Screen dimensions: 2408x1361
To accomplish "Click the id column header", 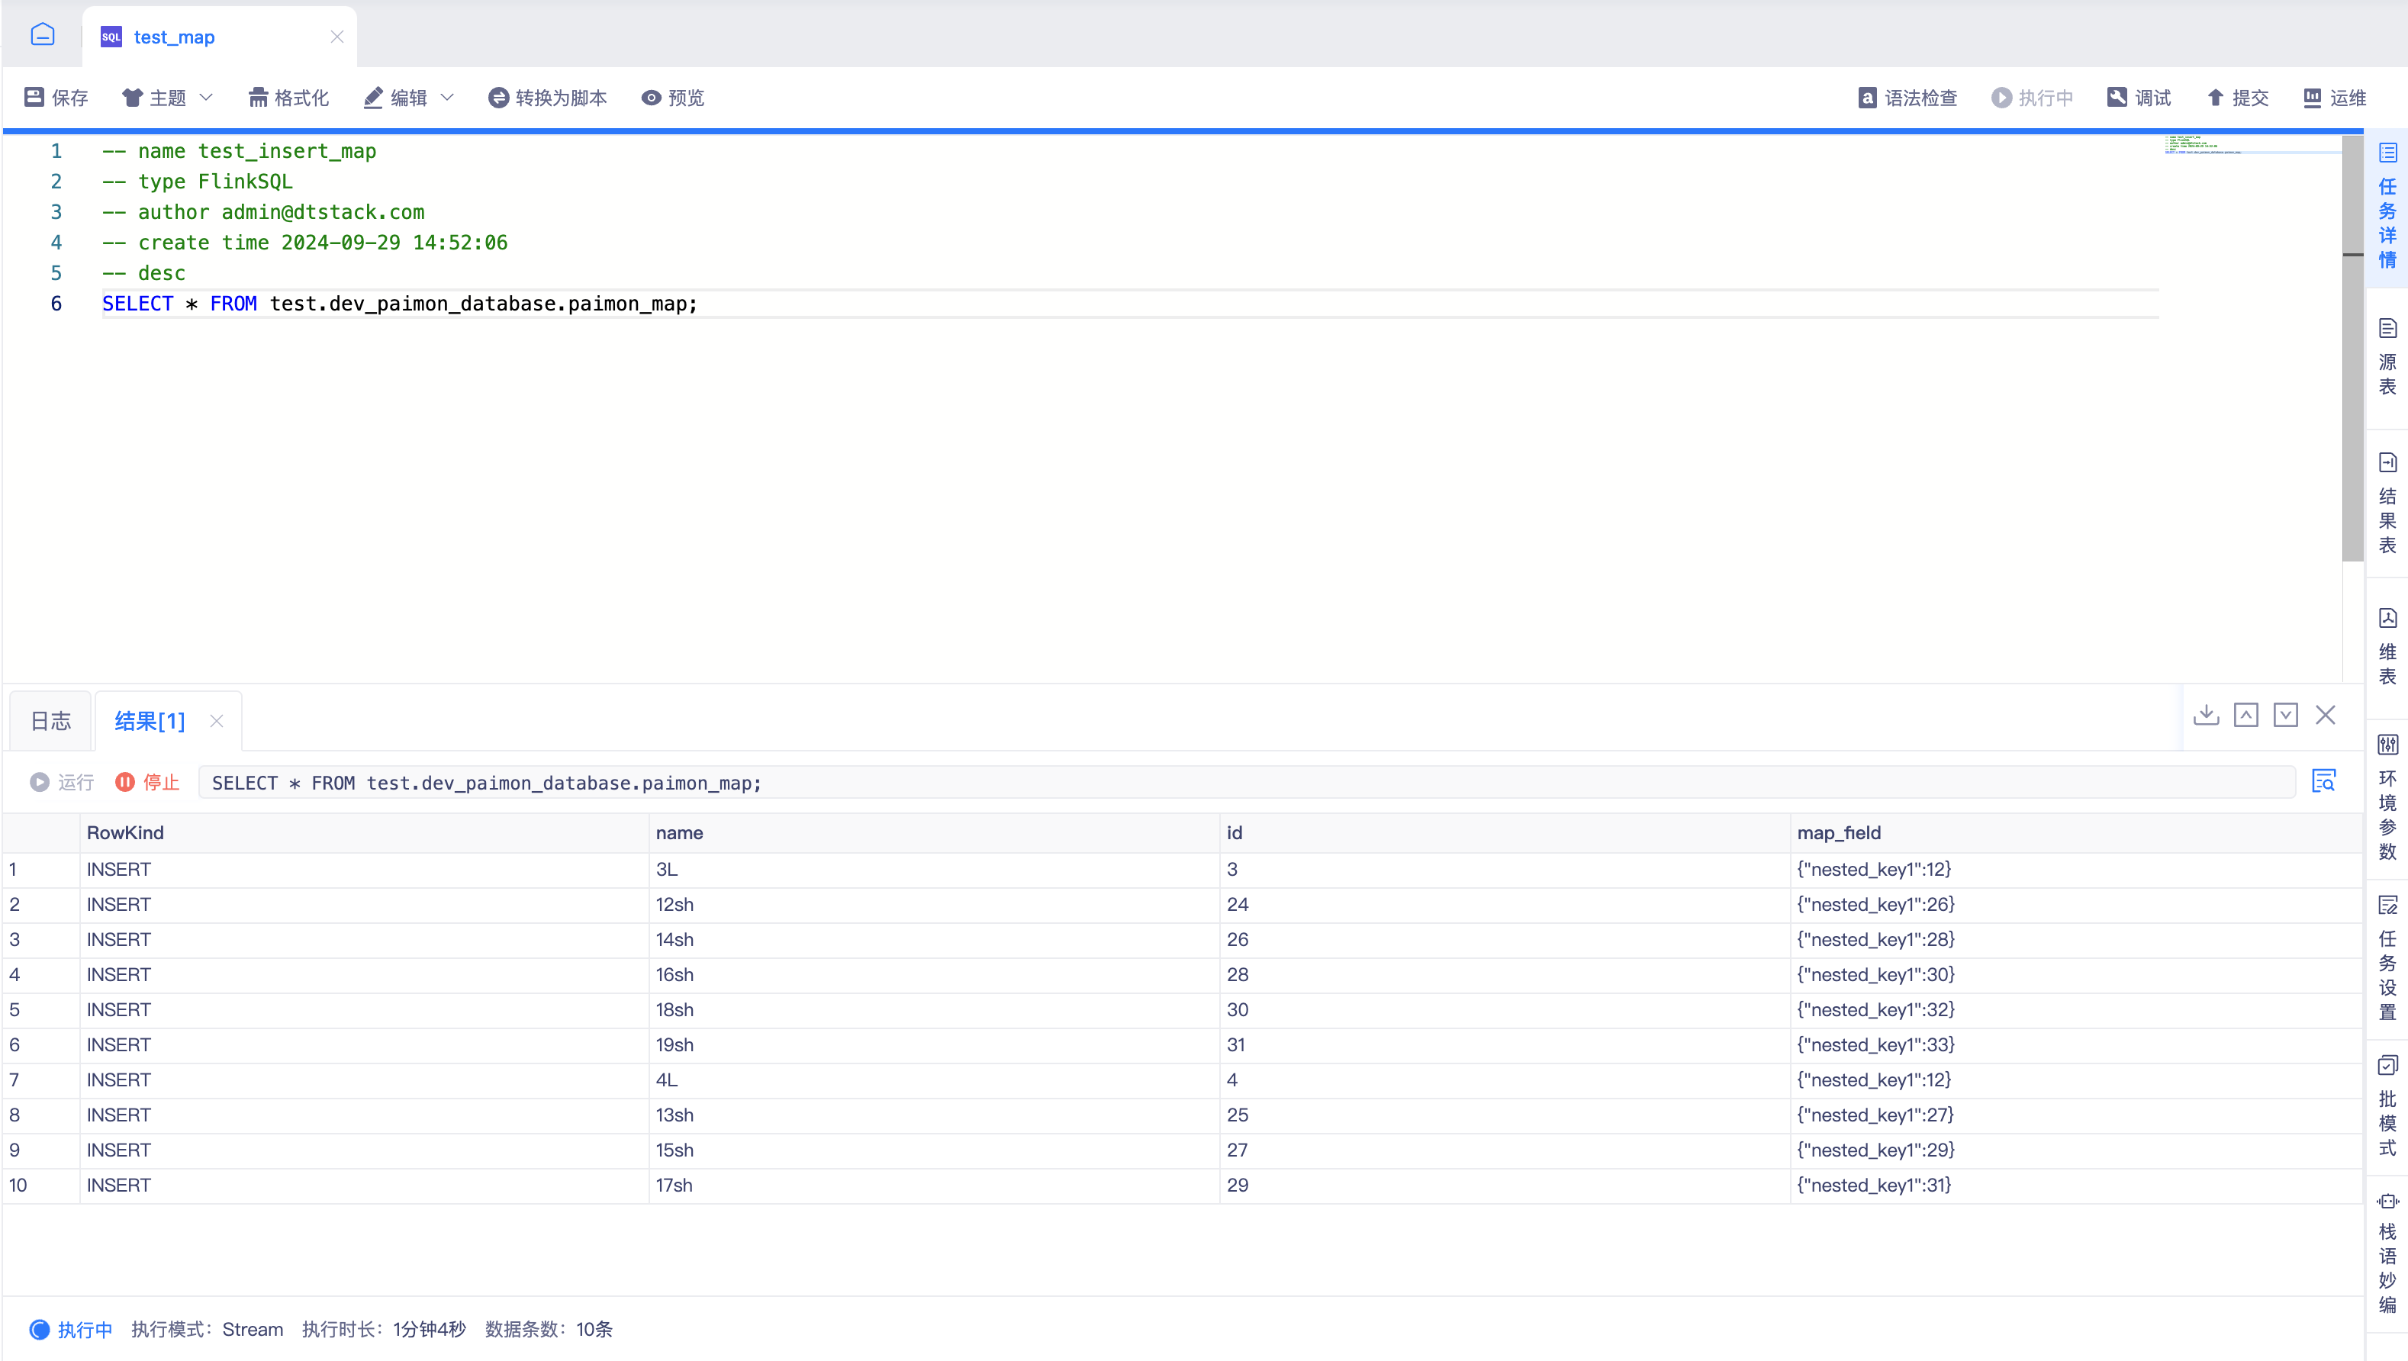I will tap(1505, 833).
